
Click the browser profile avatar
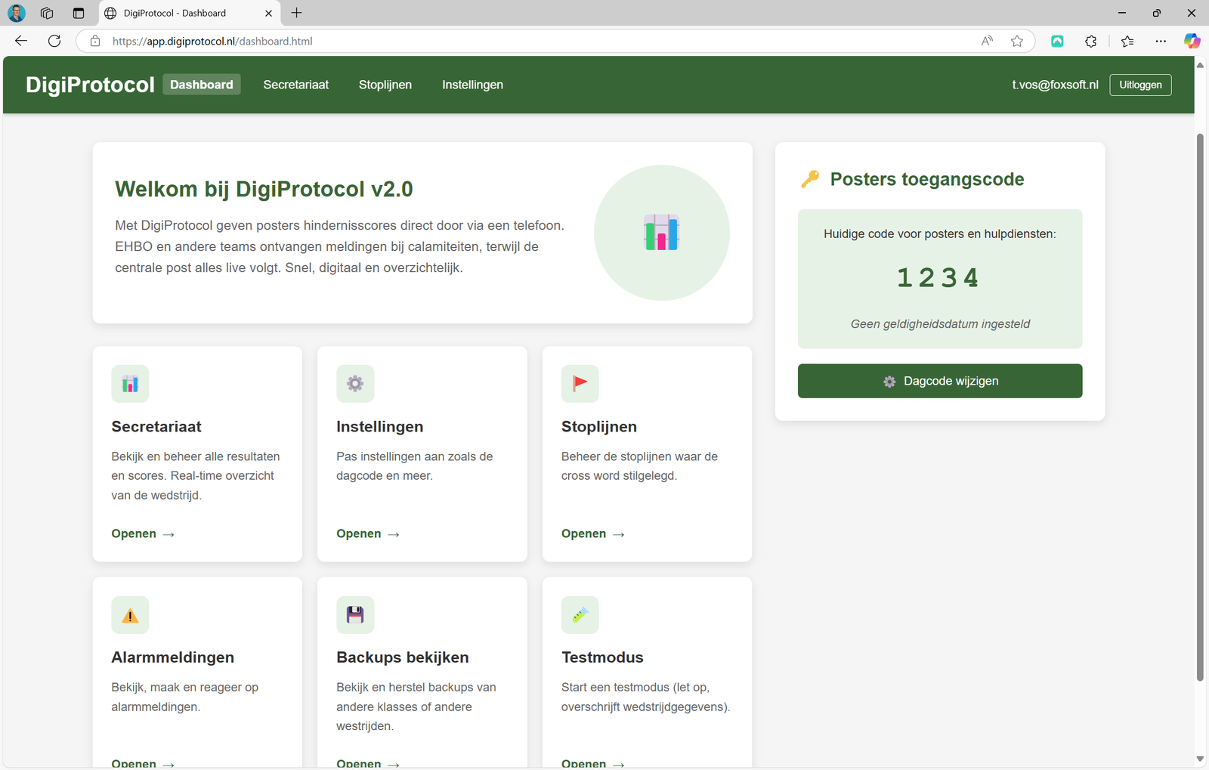(x=17, y=13)
